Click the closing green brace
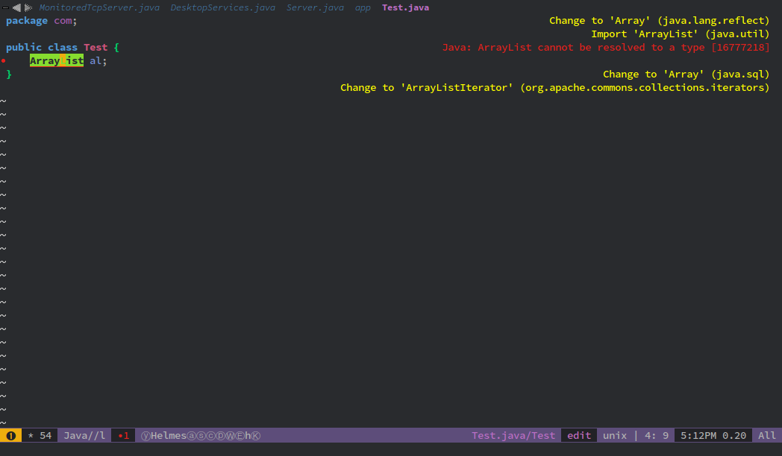Screen dimensions: 782x456 (x=9, y=75)
